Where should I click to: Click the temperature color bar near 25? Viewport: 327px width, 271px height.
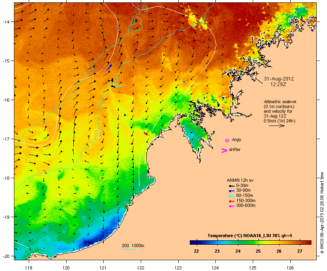[258, 242]
